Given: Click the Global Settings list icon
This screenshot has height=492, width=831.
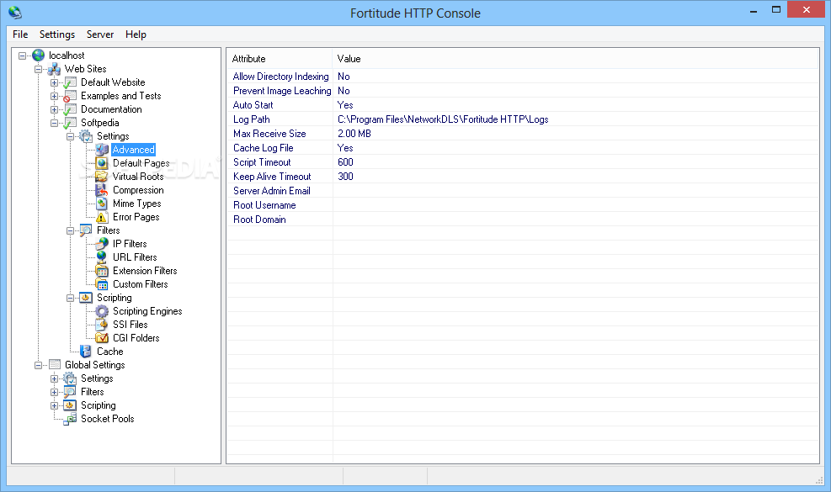Looking at the screenshot, I should (x=54, y=365).
